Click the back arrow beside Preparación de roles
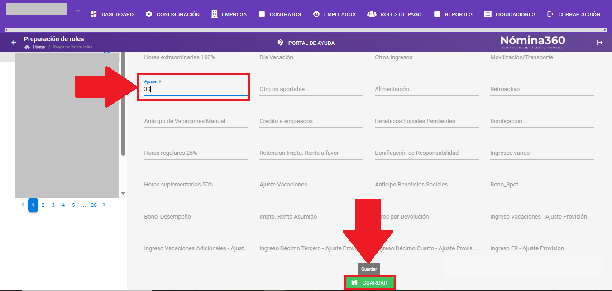Viewport: 612px width, 291px height. coord(14,43)
